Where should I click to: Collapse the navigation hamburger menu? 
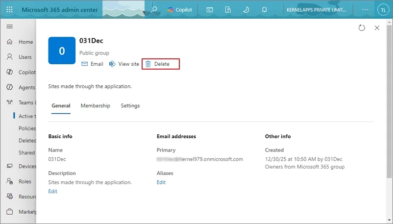click(9, 26)
